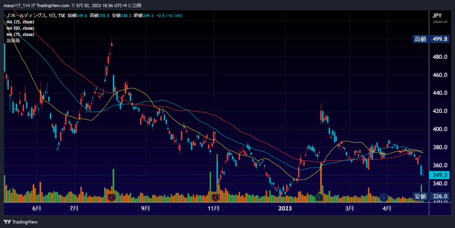Click the TradingView logo below the chart

(20, 222)
